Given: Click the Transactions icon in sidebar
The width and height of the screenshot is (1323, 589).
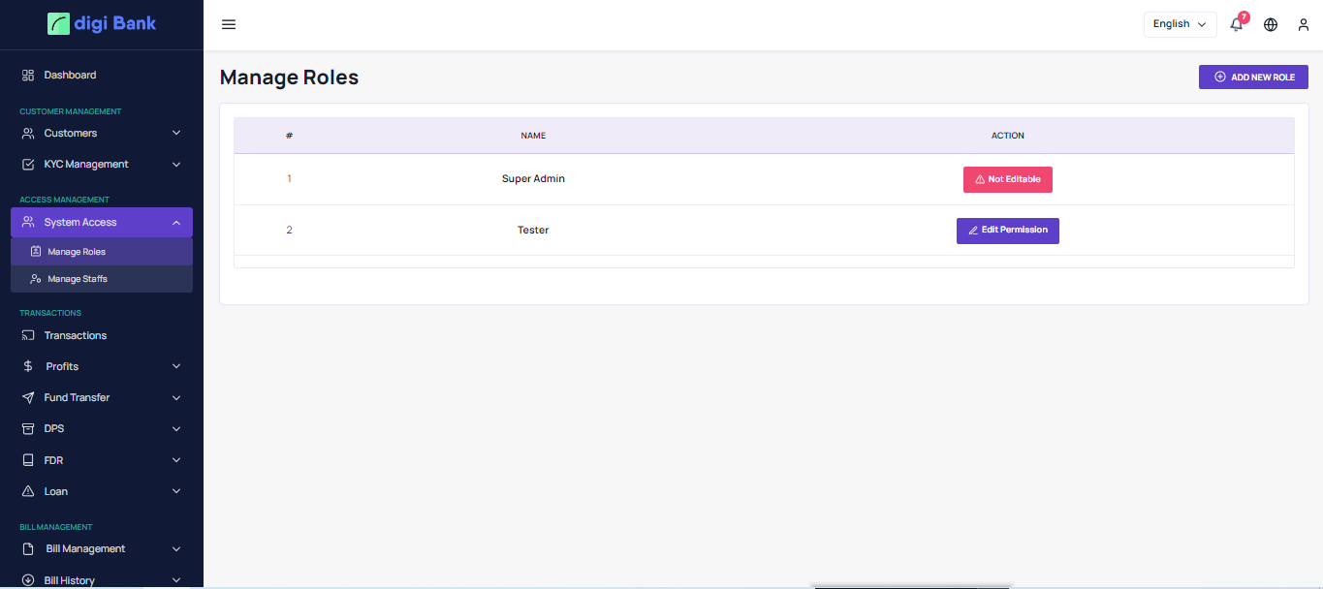Looking at the screenshot, I should click(x=28, y=335).
